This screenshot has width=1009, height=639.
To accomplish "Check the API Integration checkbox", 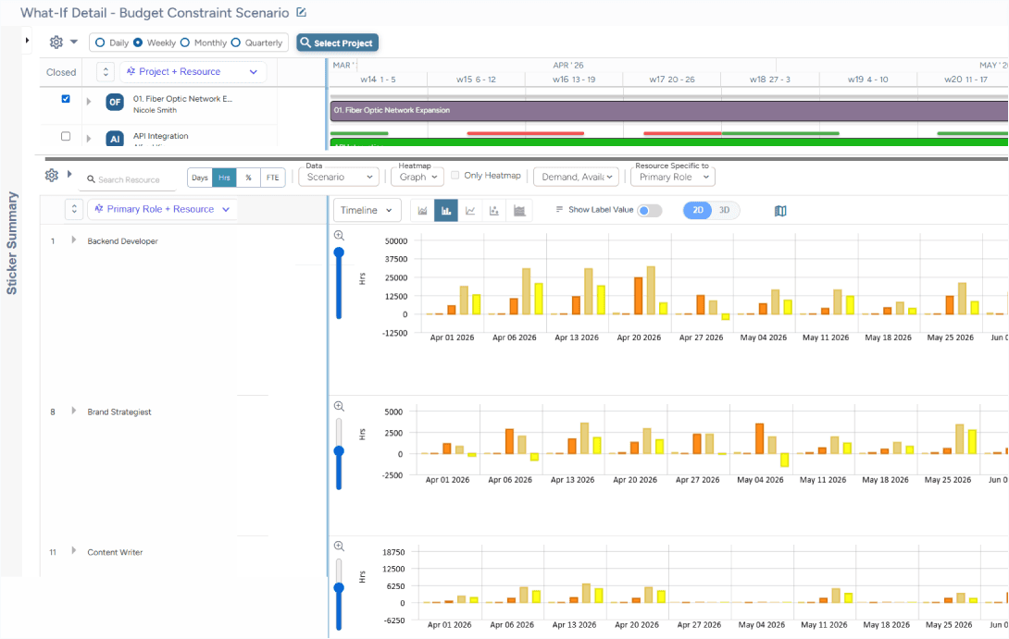I will 66,136.
